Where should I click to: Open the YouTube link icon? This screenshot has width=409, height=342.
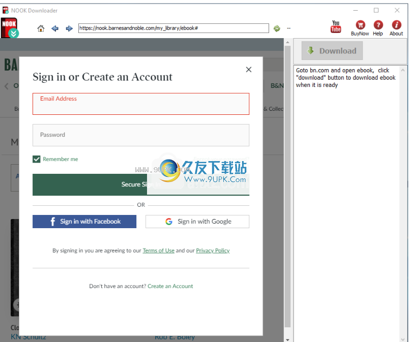[x=336, y=26]
